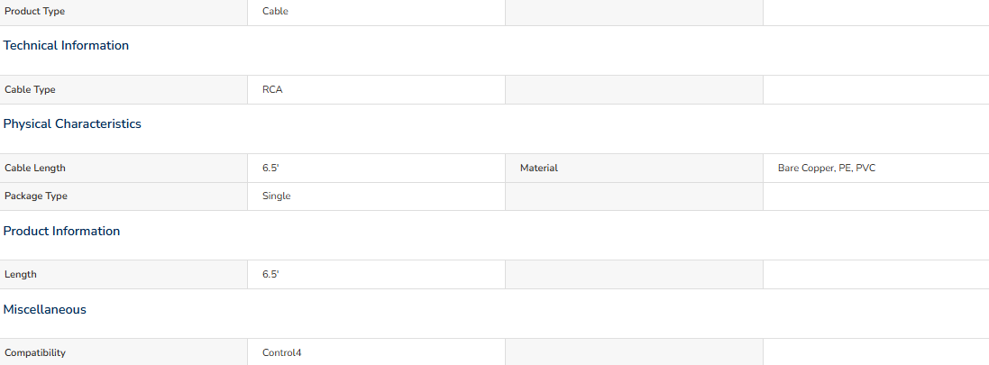Select the RCA cable type value
Screen dimensions: 989x365
272,89
